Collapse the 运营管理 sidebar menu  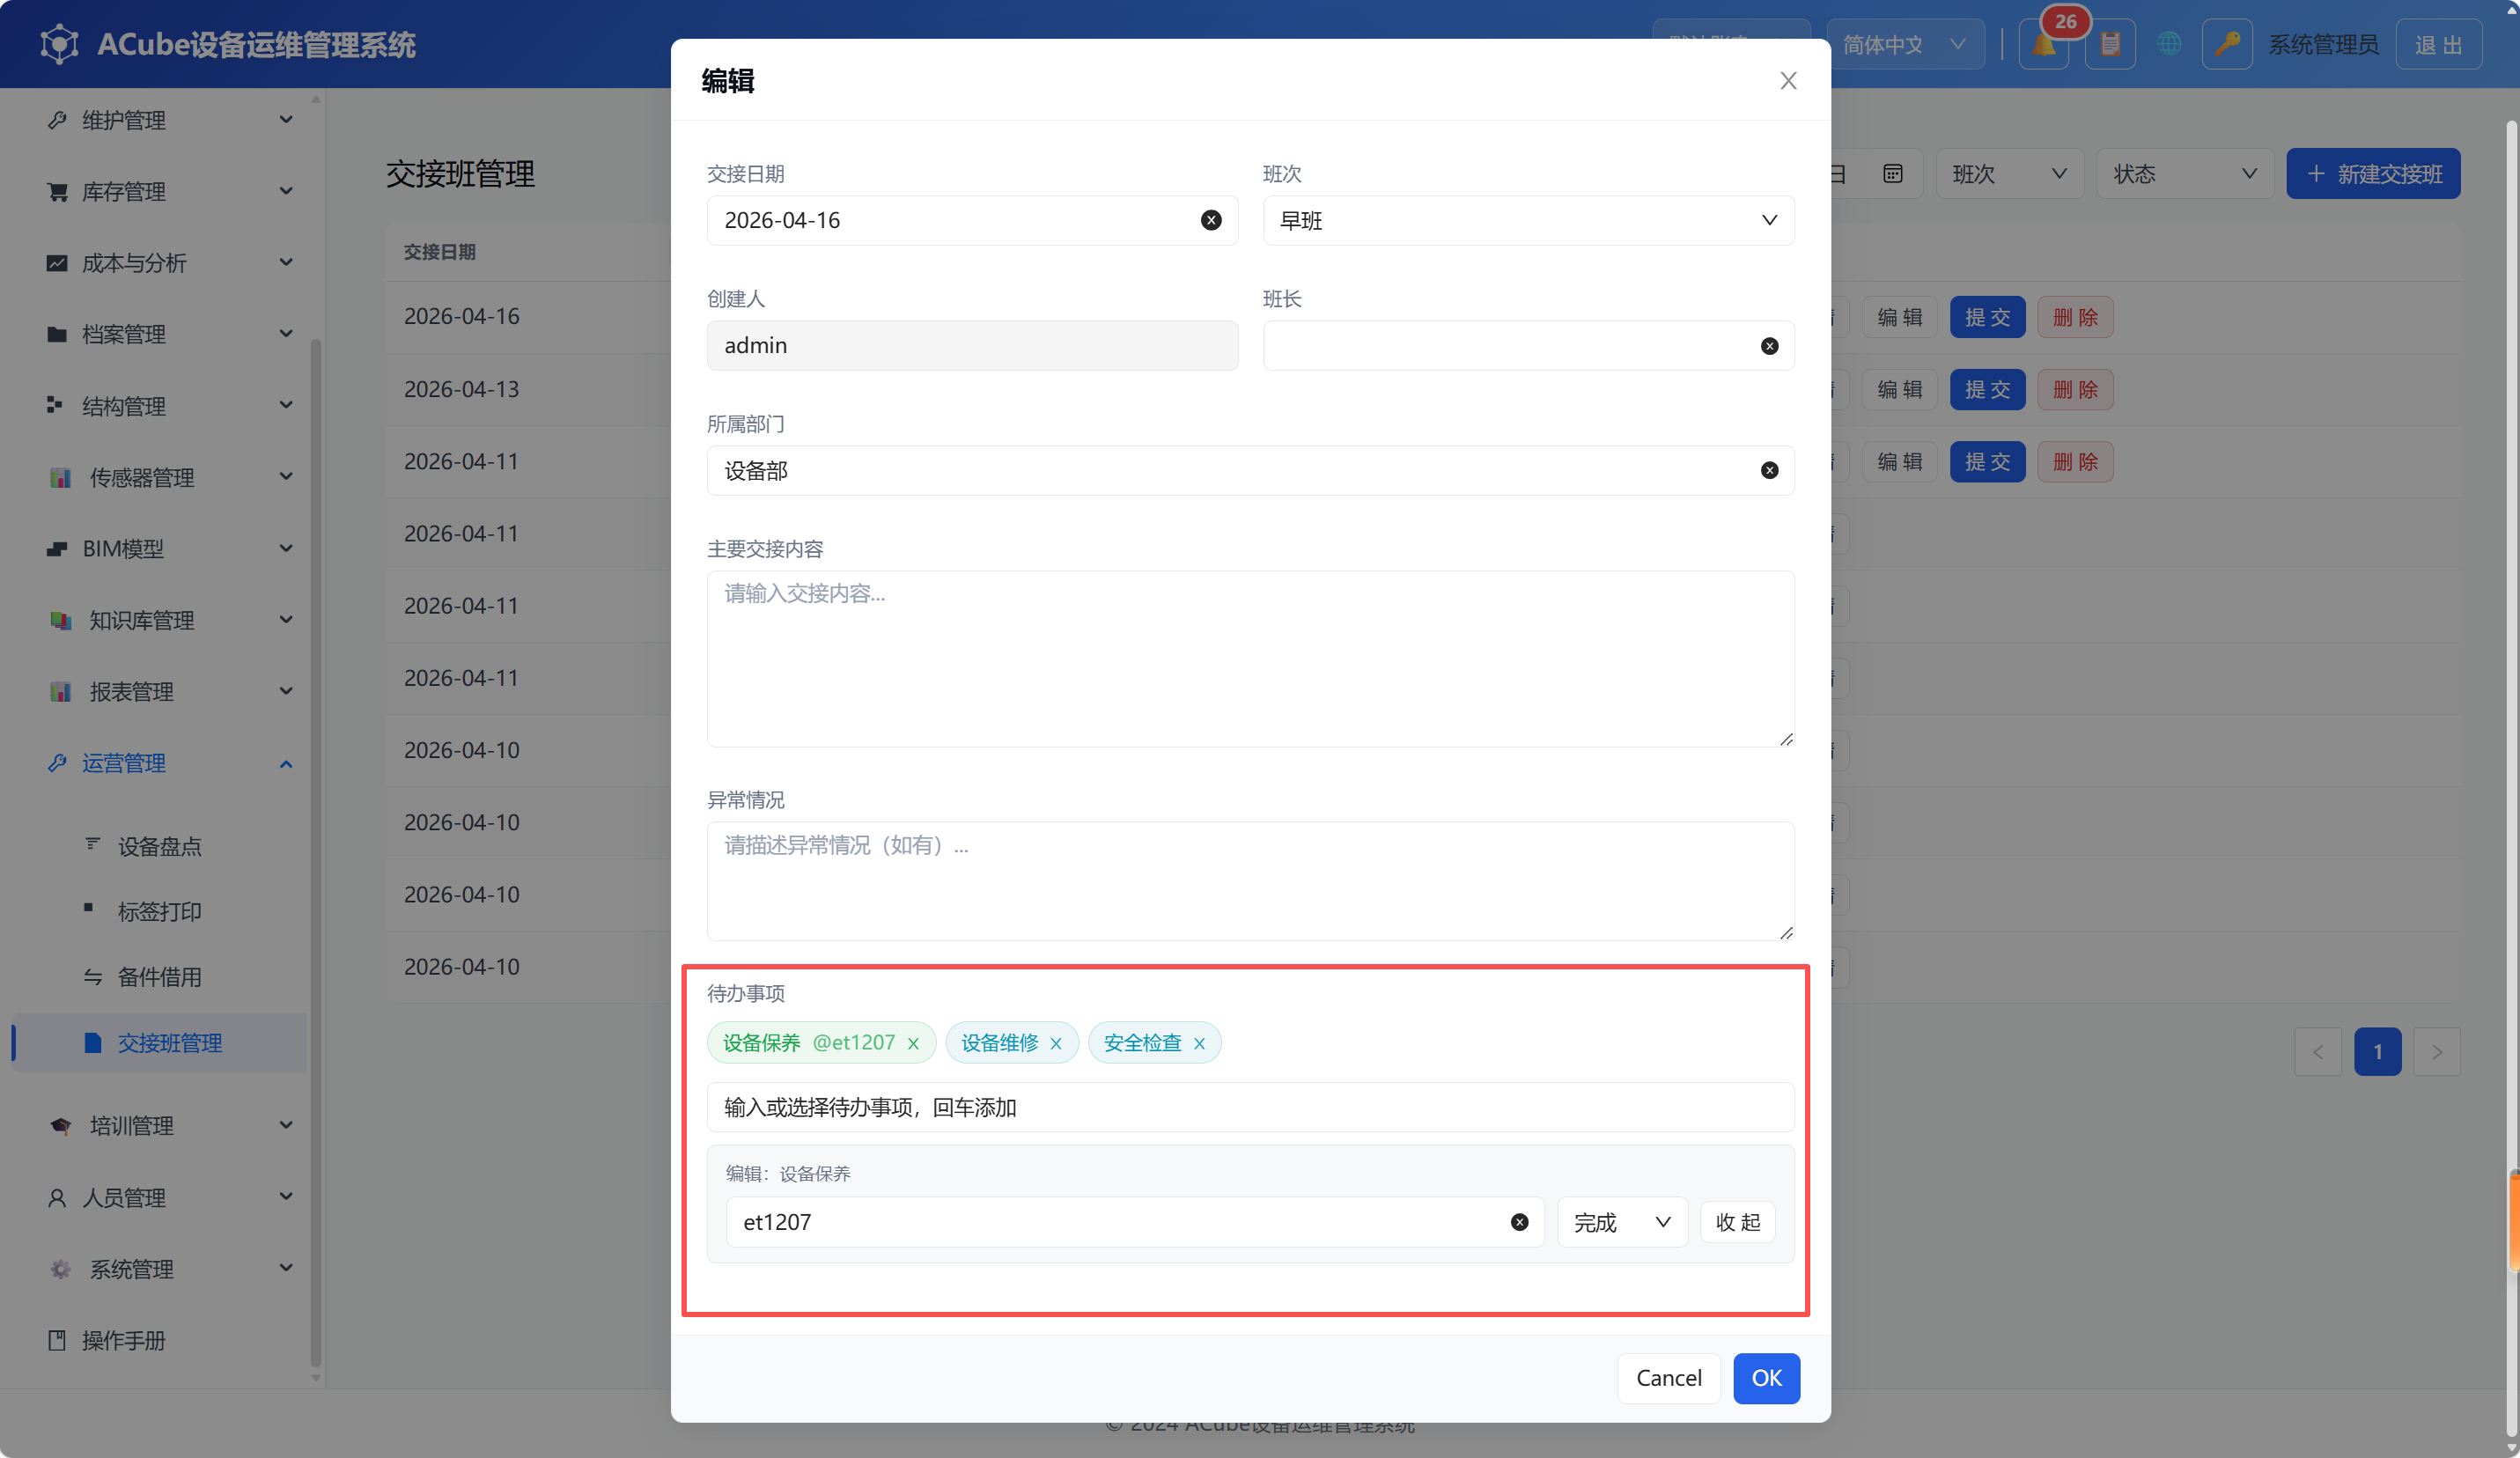[170, 763]
